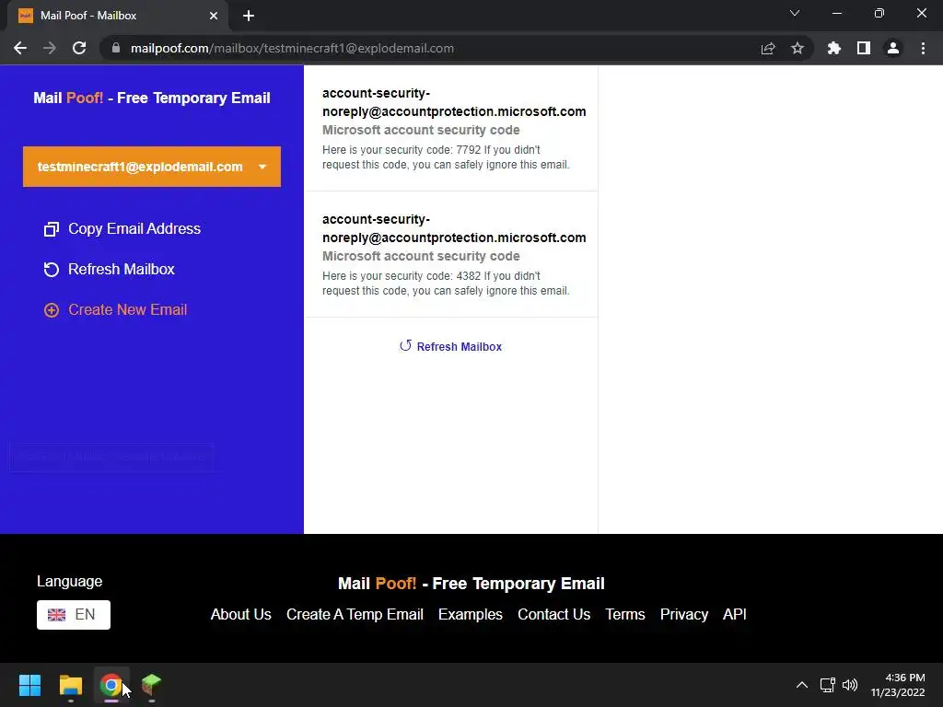The width and height of the screenshot is (943, 707).
Task: Open Chrome's three-dot menu
Action: coord(923,48)
